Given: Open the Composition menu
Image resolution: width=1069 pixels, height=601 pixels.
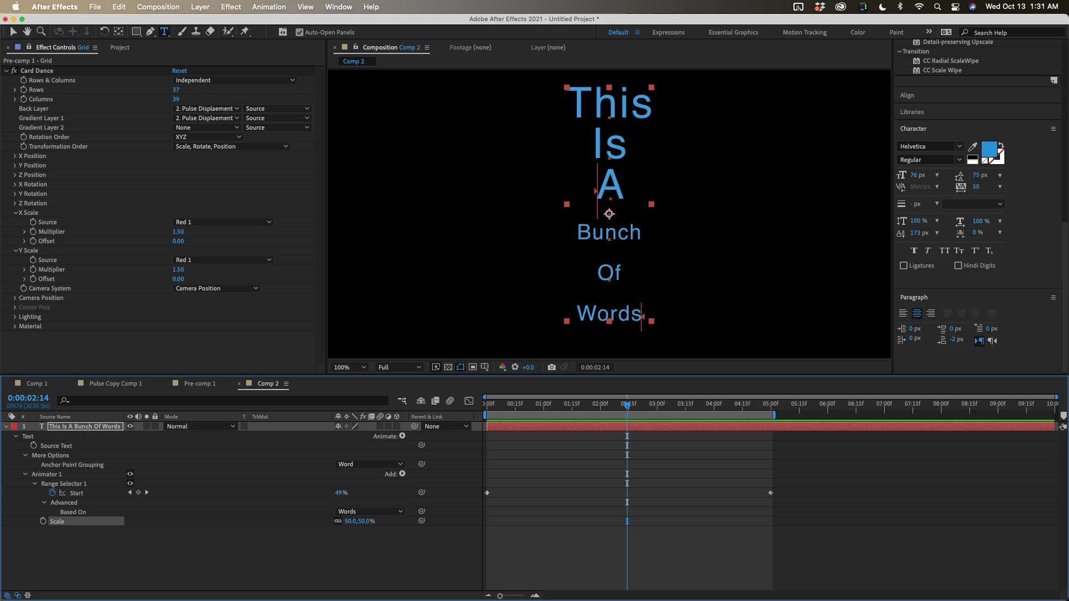Looking at the screenshot, I should [158, 7].
